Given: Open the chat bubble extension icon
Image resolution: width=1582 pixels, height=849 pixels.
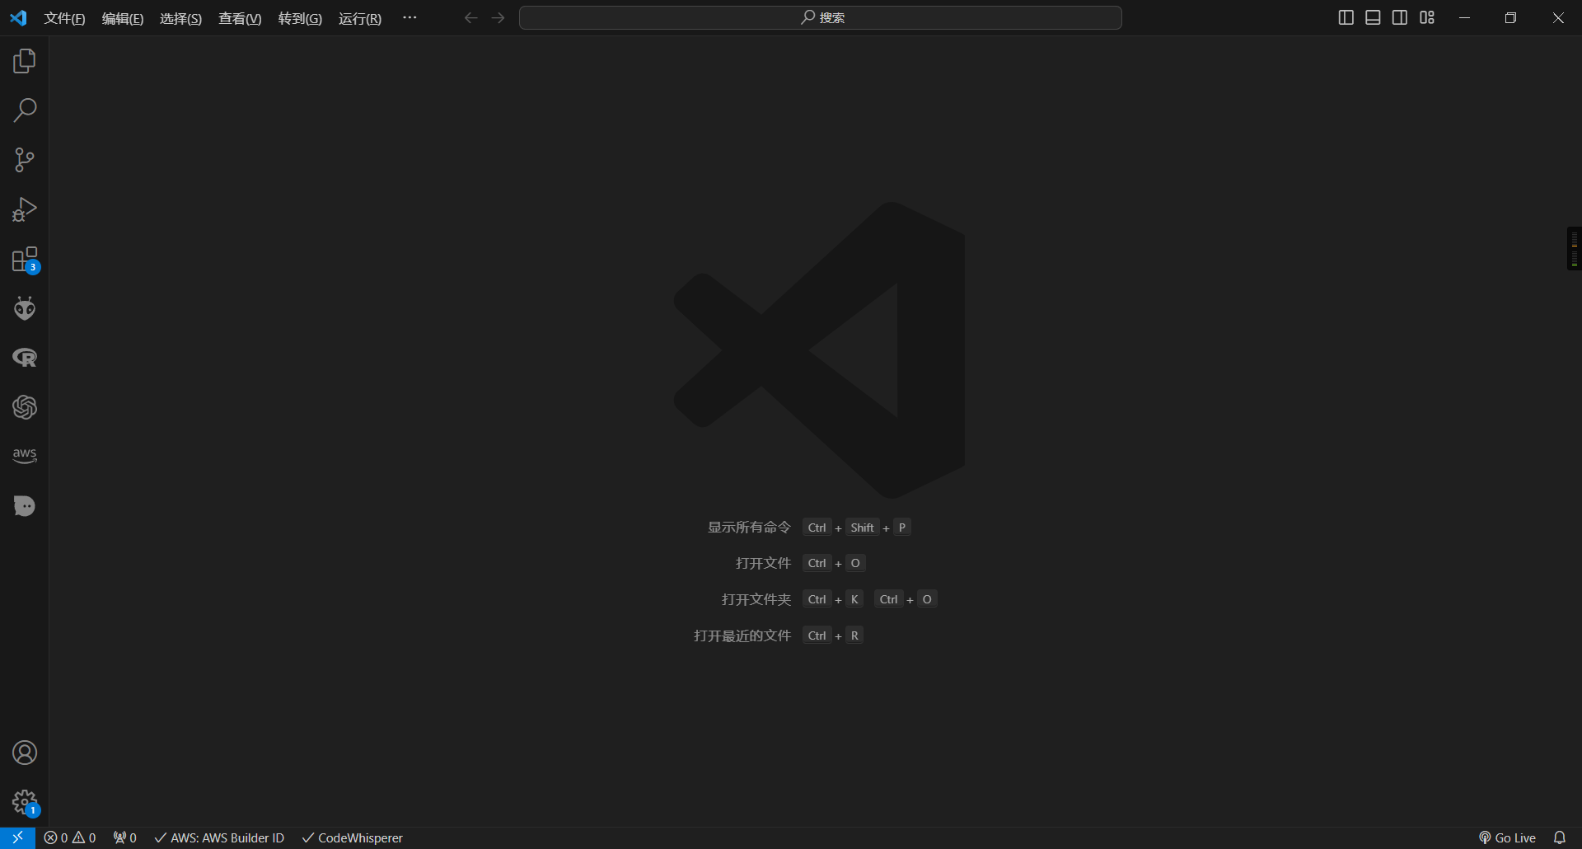Looking at the screenshot, I should point(25,506).
